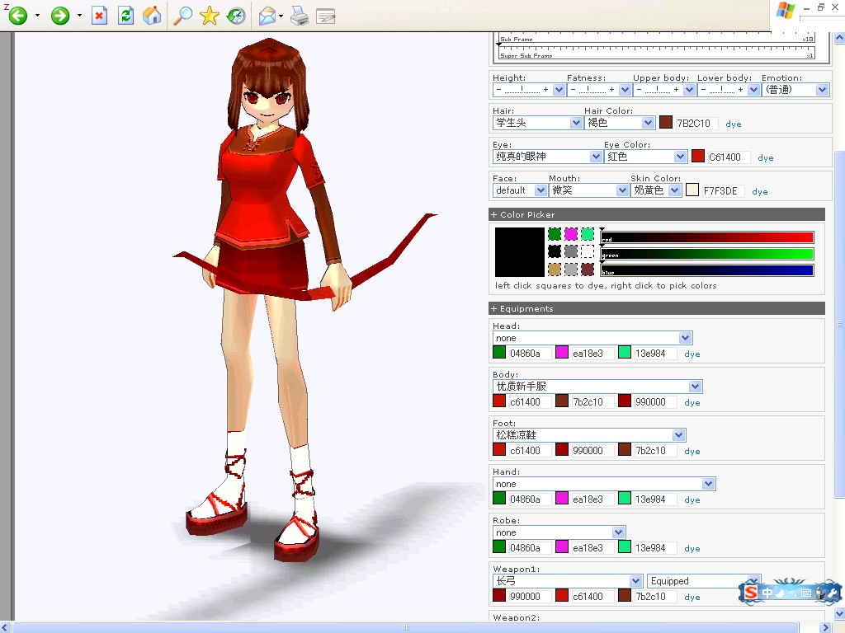Click the green Forward arrow button
This screenshot has height=633, width=845.
click(x=59, y=15)
